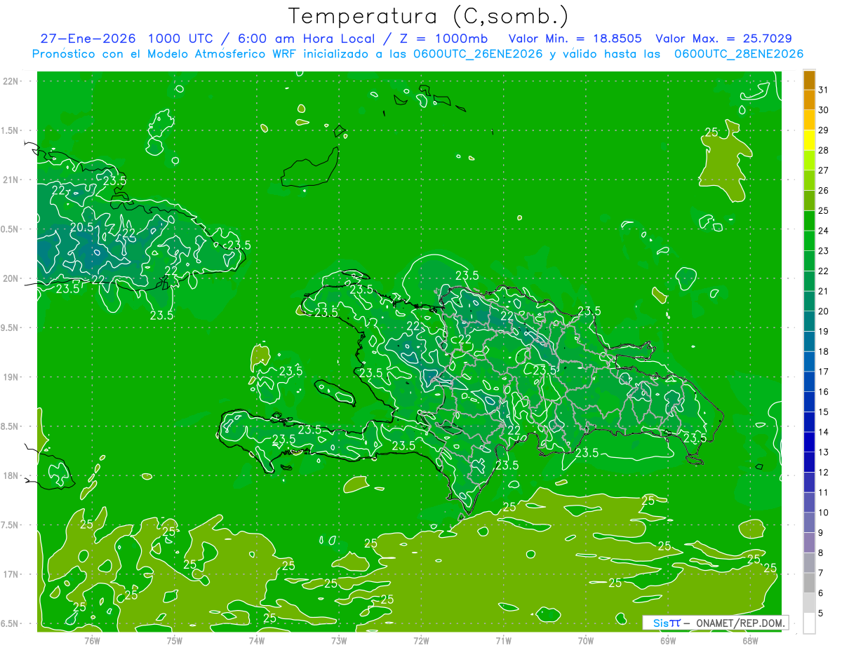This screenshot has height=650, width=842.
Task: Click the color bar label "18"
Action: 824,351
